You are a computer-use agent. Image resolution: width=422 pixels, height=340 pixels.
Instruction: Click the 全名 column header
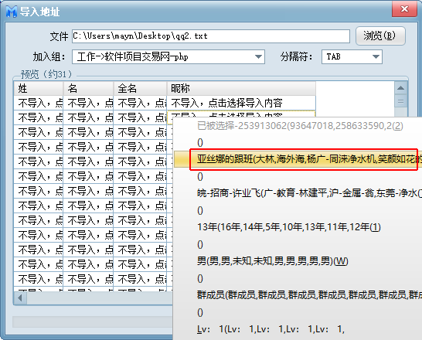click(x=140, y=88)
